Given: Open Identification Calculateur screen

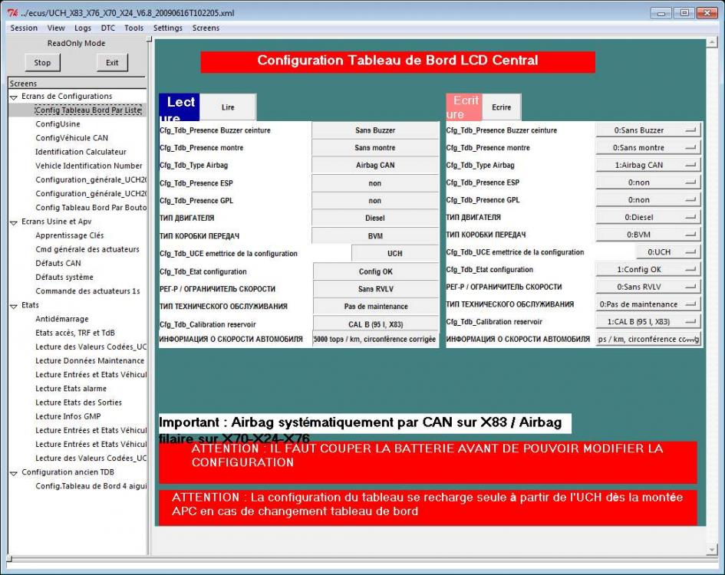Looking at the screenshot, I should [x=81, y=152].
